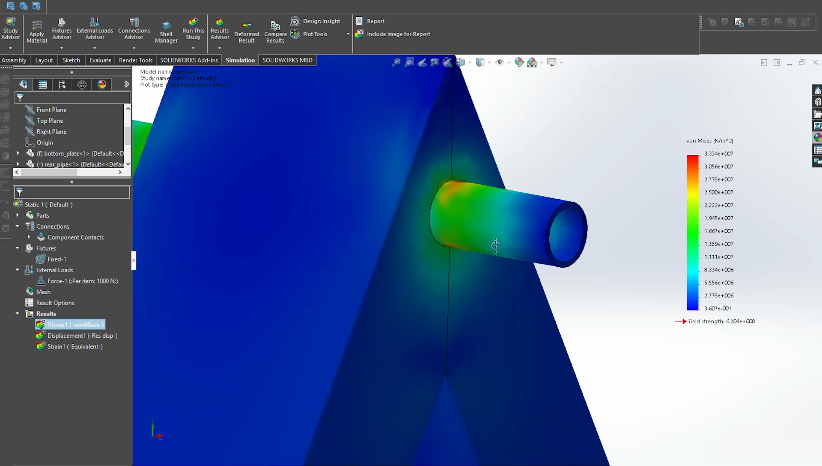
Task: Collapse the External Loads folder
Action: click(18, 270)
